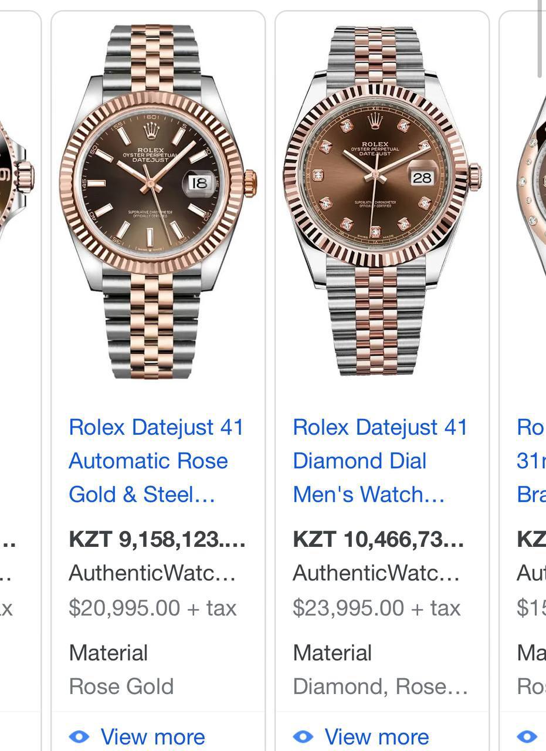Select the KZT 9,158,123 price
The height and width of the screenshot is (751, 546).
click(x=157, y=539)
